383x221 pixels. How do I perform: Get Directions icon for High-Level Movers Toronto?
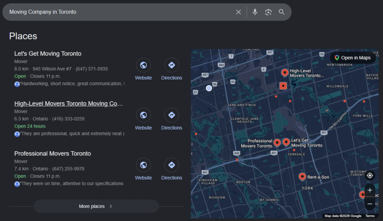click(x=171, y=115)
